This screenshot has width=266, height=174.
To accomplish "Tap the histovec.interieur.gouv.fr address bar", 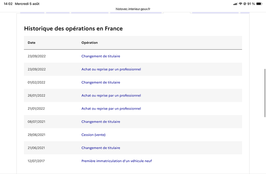I will point(133,9).
